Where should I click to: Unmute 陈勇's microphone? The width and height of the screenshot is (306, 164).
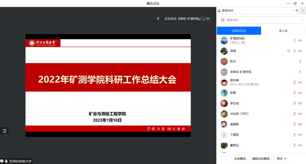point(295,93)
